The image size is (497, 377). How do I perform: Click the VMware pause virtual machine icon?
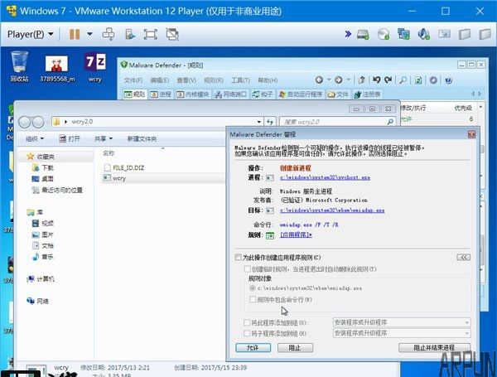tap(75, 34)
